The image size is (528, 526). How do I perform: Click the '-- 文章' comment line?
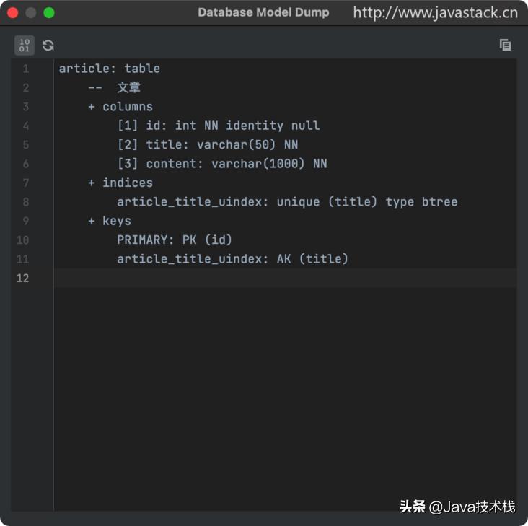114,87
